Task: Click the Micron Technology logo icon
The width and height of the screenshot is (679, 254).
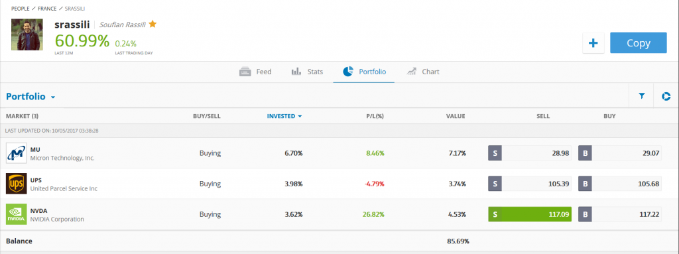Action: click(17, 153)
